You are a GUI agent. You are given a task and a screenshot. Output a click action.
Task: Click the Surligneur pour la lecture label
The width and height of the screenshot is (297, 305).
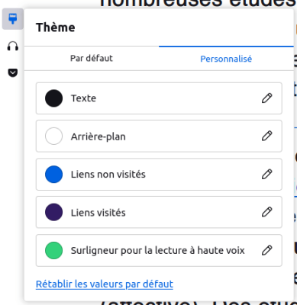(x=157, y=251)
